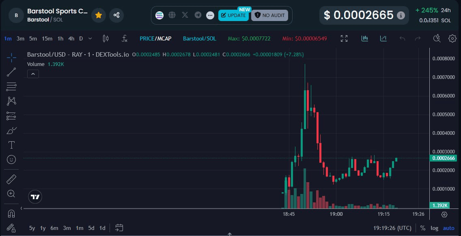This screenshot has height=236, width=461.
Task: Click the TradingView logo
Action: click(35, 197)
